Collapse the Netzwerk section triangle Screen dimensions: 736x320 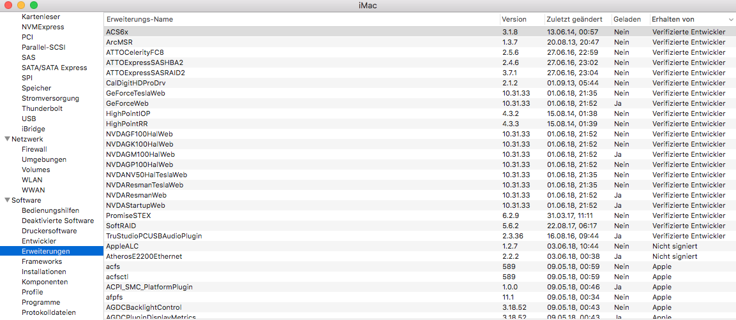tap(7, 139)
